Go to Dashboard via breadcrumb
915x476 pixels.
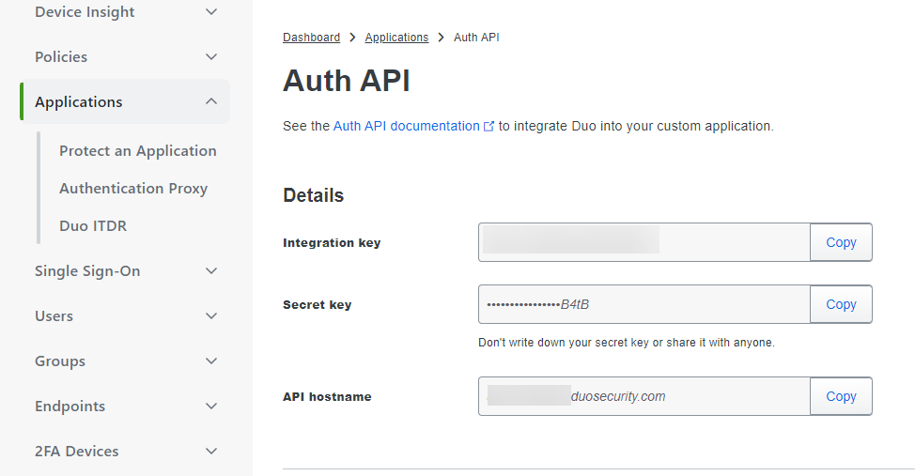tap(311, 38)
